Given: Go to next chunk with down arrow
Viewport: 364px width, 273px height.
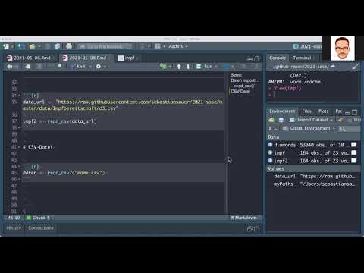Looking at the screenshot, I should 188,67.
